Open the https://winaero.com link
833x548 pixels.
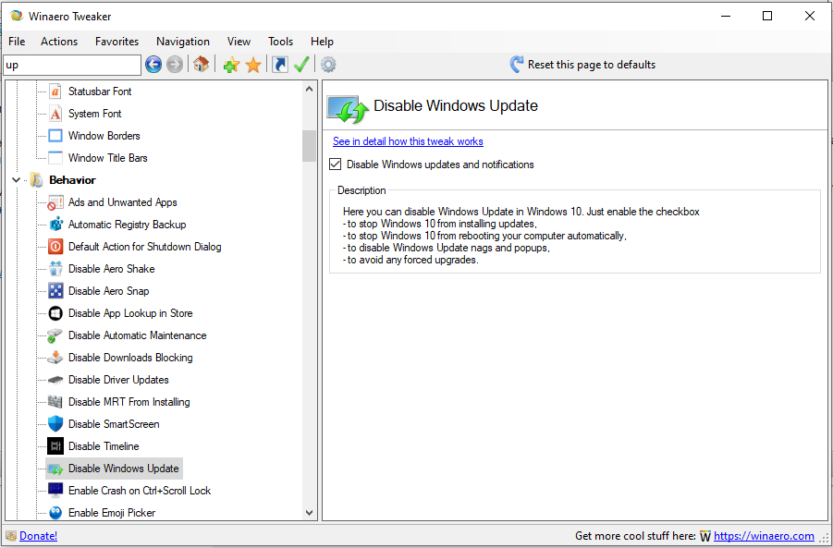click(764, 536)
